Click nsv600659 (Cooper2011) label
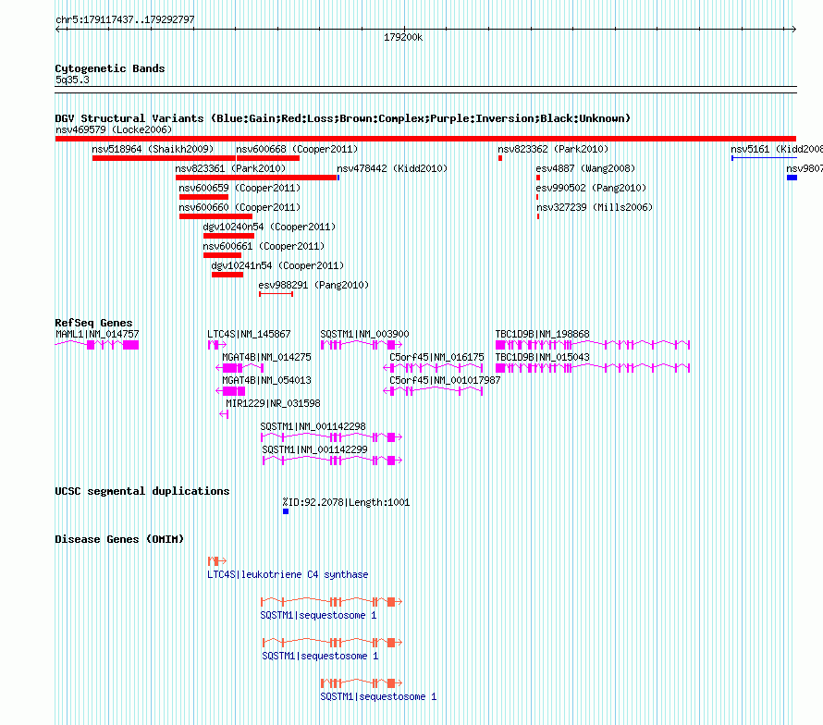This screenshot has width=823, height=725. (x=240, y=188)
